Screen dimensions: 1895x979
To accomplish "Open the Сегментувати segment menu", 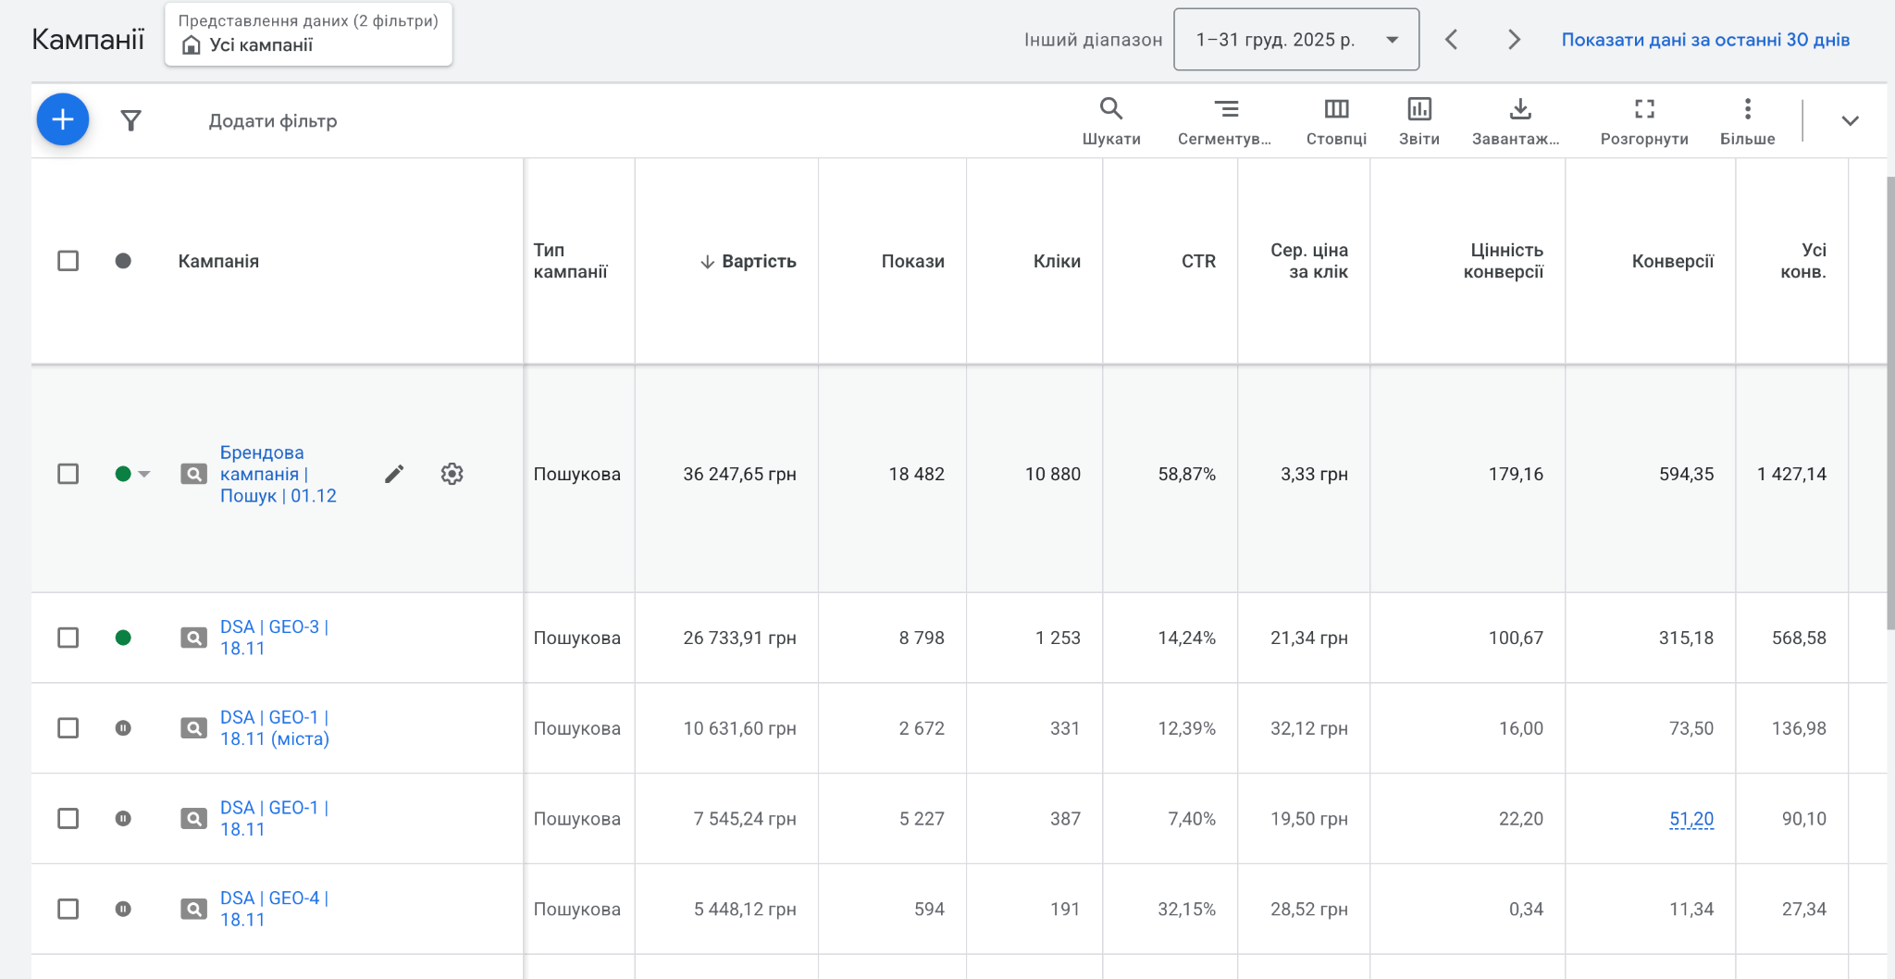I will [x=1225, y=120].
